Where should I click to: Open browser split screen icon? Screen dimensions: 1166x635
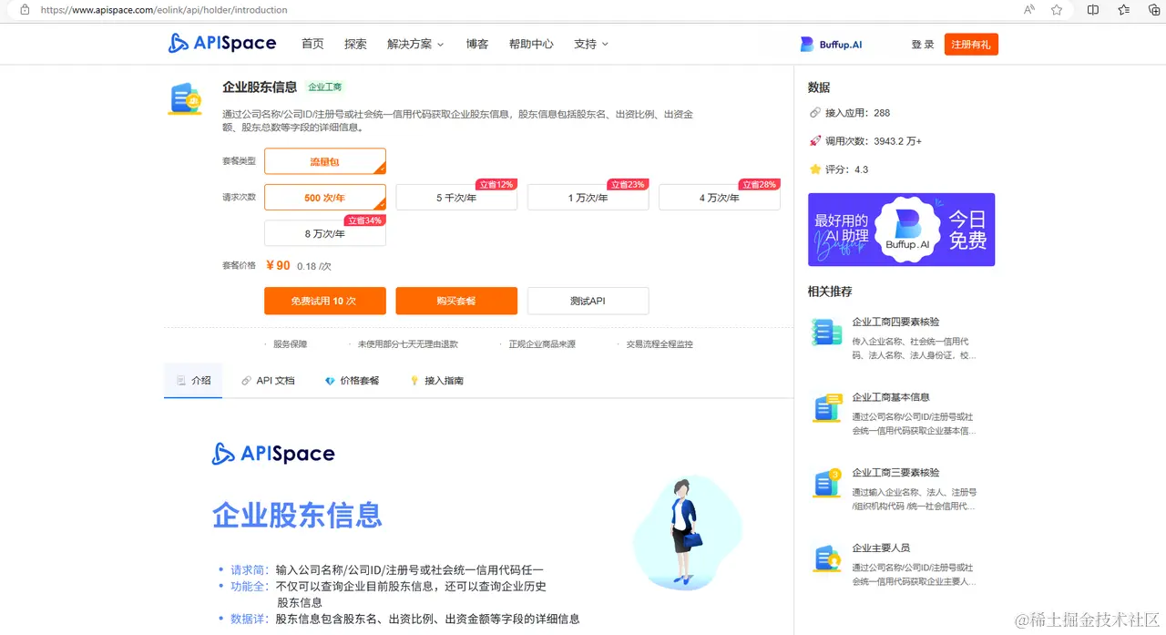(x=1093, y=10)
